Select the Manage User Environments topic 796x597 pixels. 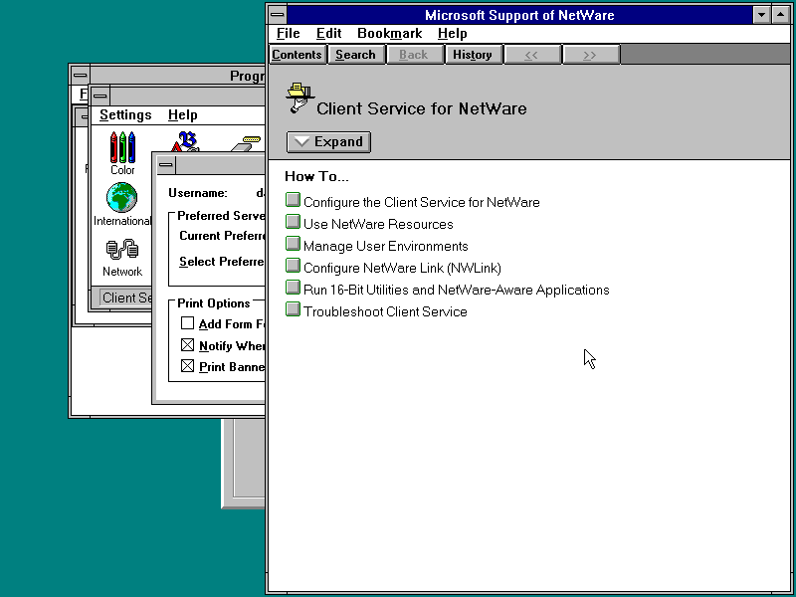(x=385, y=246)
